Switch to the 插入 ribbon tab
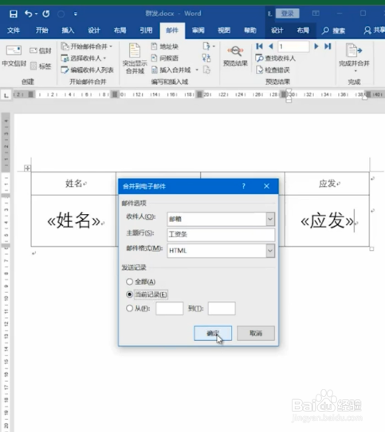 [x=68, y=30]
